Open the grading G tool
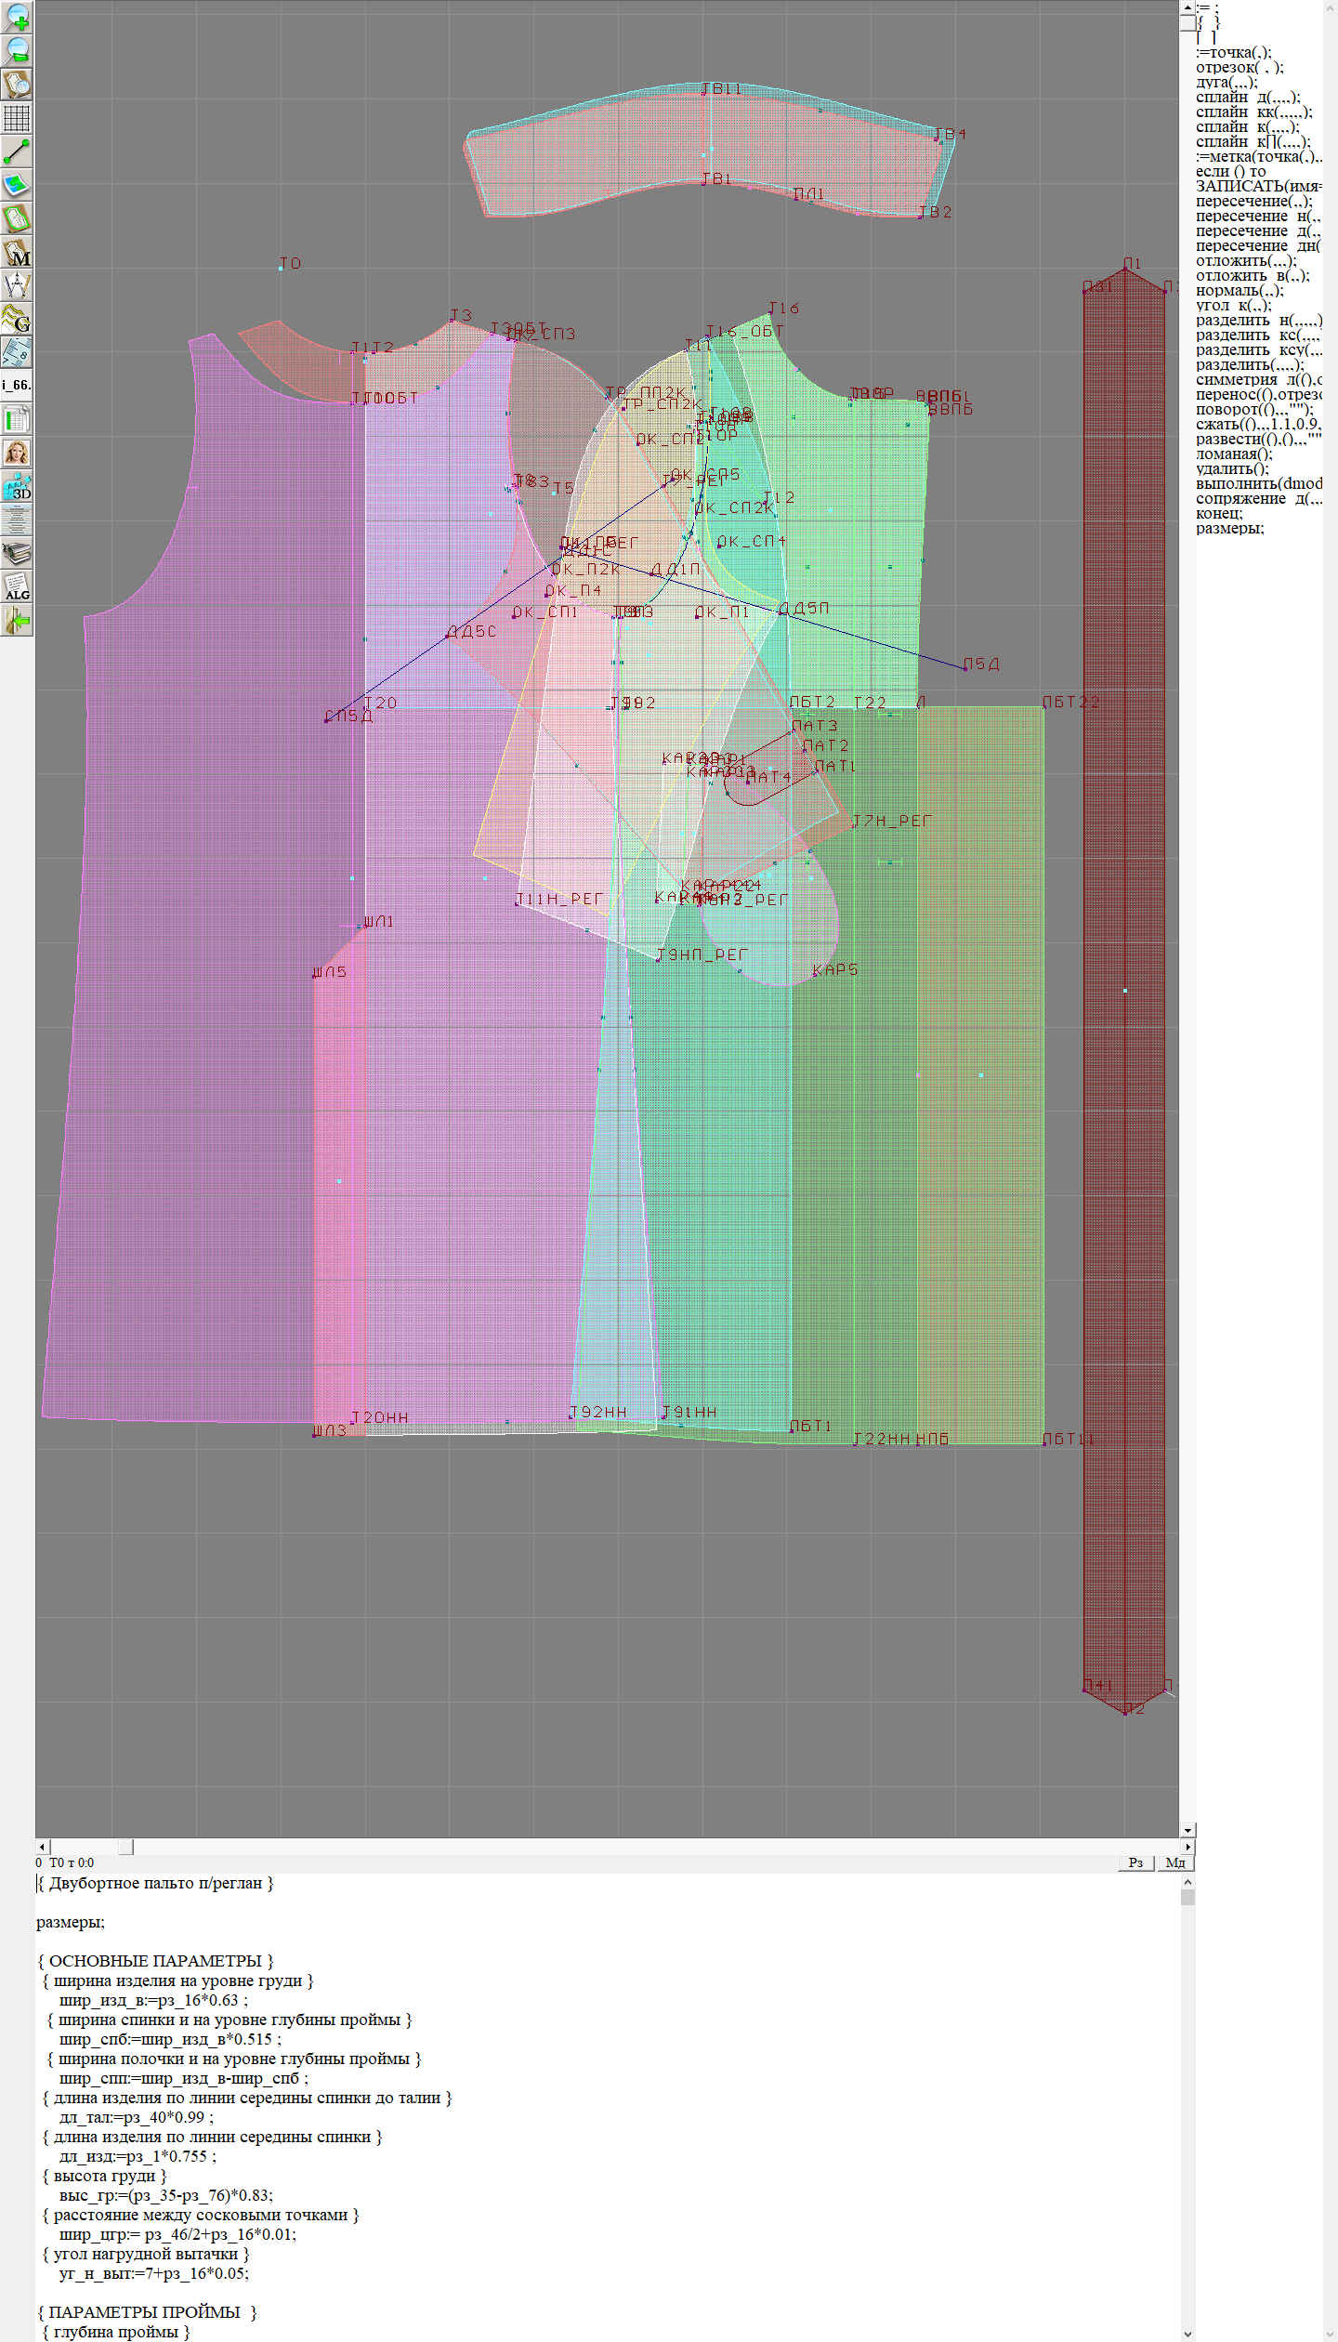This screenshot has height=2342, width=1338. pyautogui.click(x=17, y=319)
